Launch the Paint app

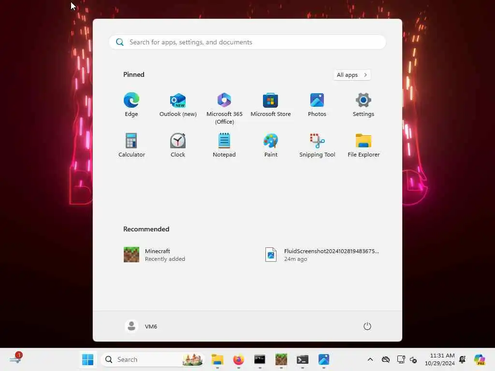pyautogui.click(x=271, y=145)
